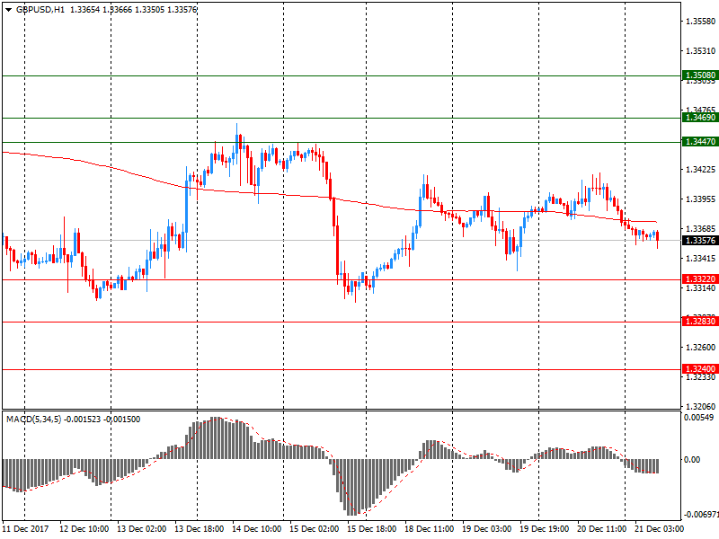The width and height of the screenshot is (719, 539).
Task: Click the 1.32600 price scale value
Action: tap(700, 347)
